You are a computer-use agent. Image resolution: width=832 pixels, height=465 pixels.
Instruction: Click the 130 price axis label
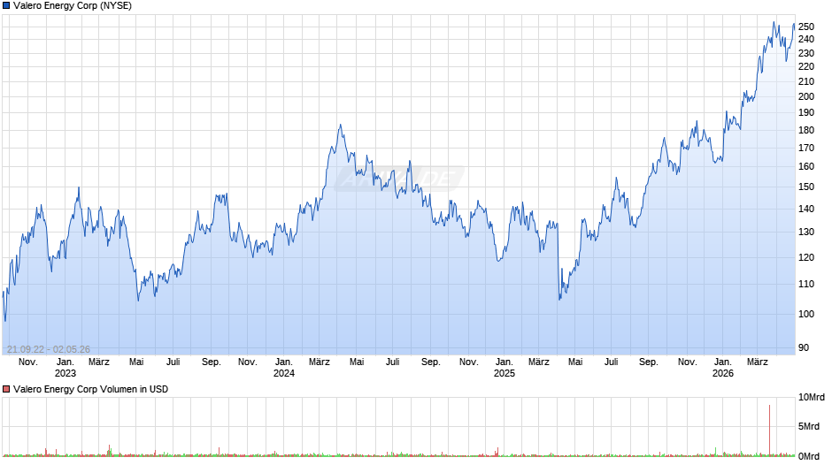point(806,232)
